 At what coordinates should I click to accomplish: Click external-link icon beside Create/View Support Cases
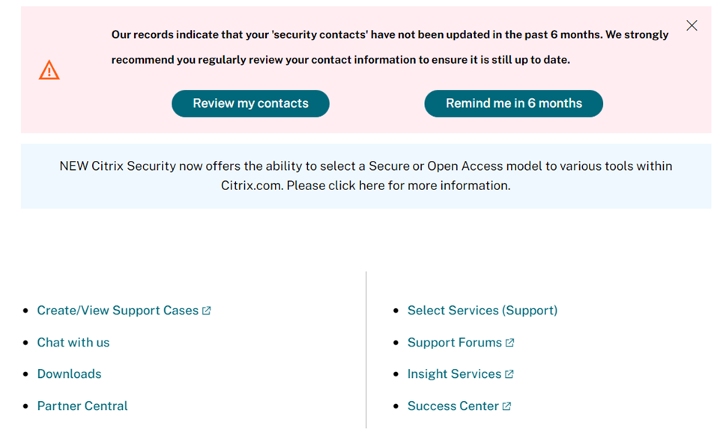click(207, 311)
